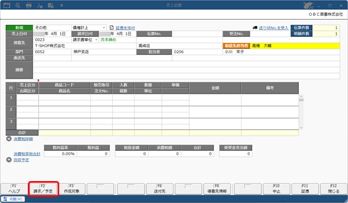Click the truck icon beside 送り状No.を受入
The height and width of the screenshot is (203, 348).
pos(255,28)
